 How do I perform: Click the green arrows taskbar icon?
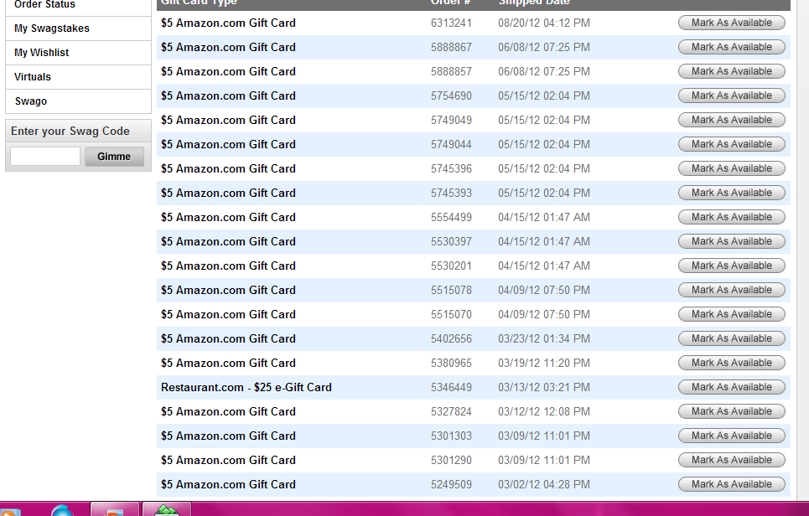(167, 509)
